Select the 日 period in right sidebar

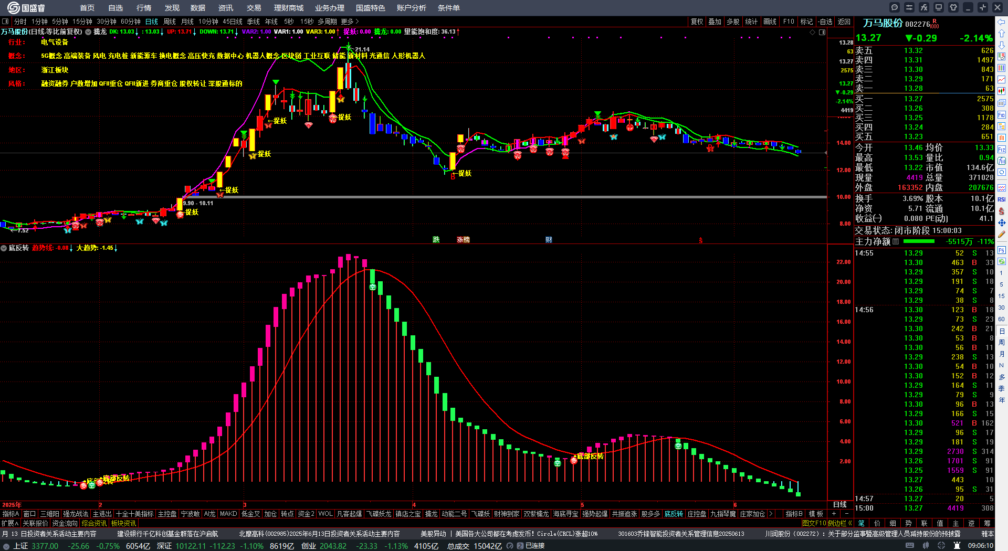(x=1002, y=331)
